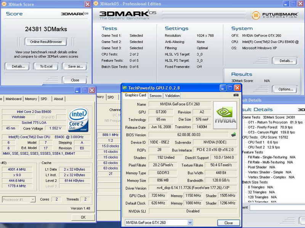
Task: Click Close in the 3DMark Score window
Action: pyautogui.click(x=75, y=80)
